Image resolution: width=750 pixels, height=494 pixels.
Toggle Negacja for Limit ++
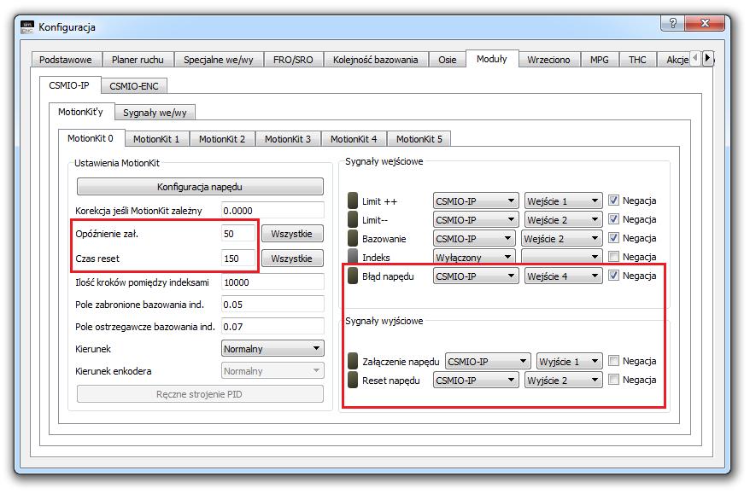point(613,201)
